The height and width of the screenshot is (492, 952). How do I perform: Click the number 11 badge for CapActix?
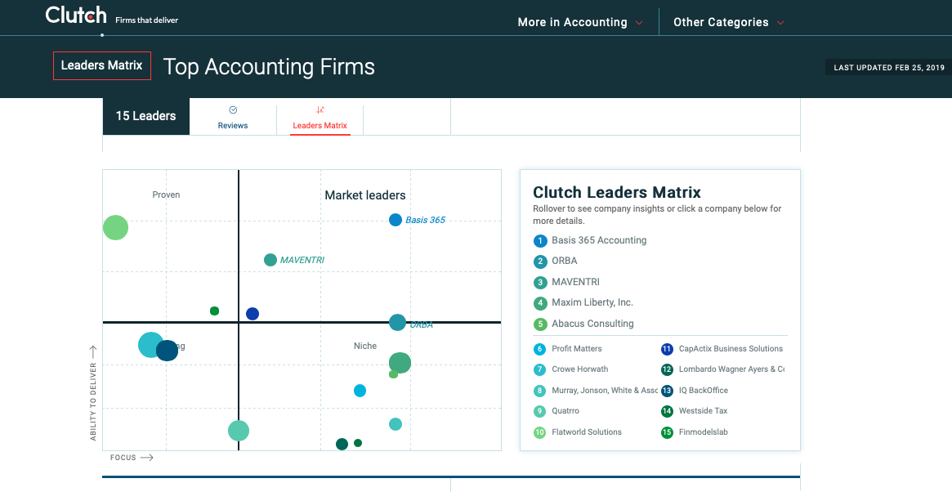[667, 349]
